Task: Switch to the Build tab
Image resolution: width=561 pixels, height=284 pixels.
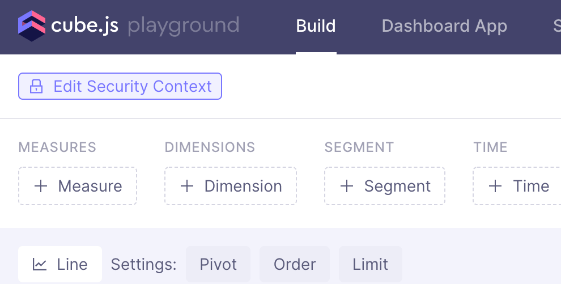Action: coord(316,26)
